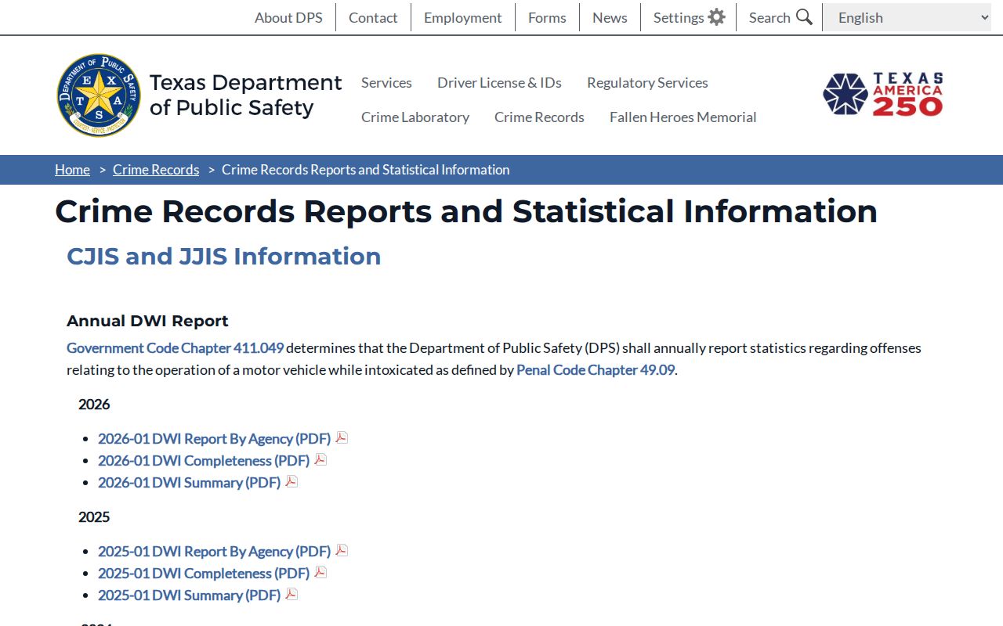Image resolution: width=1003 pixels, height=626 pixels.
Task: Click the Settings text label
Action: point(679,17)
